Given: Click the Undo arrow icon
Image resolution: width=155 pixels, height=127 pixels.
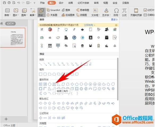Looking at the screenshot, I should 19,3.
